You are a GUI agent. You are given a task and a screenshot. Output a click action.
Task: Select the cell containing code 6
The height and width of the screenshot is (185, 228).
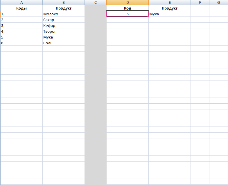[21, 43]
